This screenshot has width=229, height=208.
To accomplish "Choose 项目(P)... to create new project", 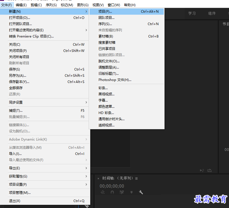I will 127,11.
